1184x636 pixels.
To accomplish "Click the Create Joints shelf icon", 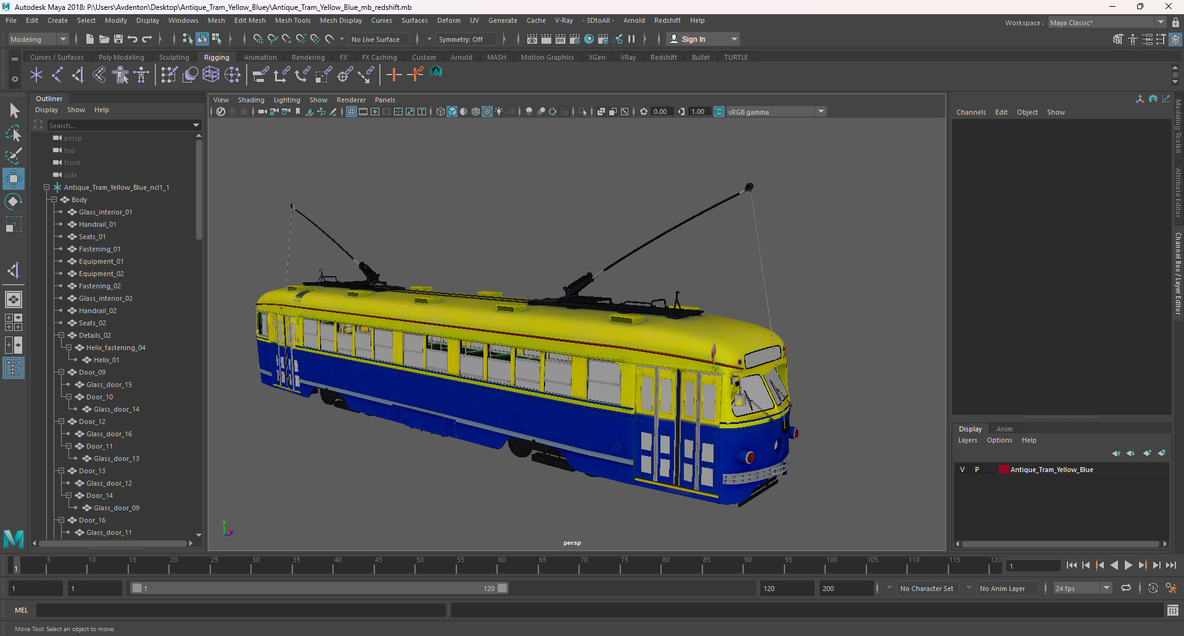I will tap(57, 75).
